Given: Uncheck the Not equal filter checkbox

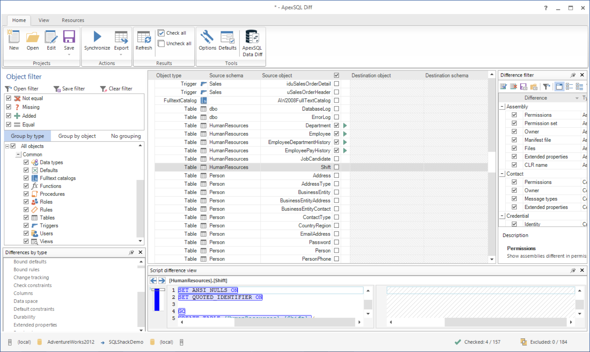Looking at the screenshot, I should 9,98.
